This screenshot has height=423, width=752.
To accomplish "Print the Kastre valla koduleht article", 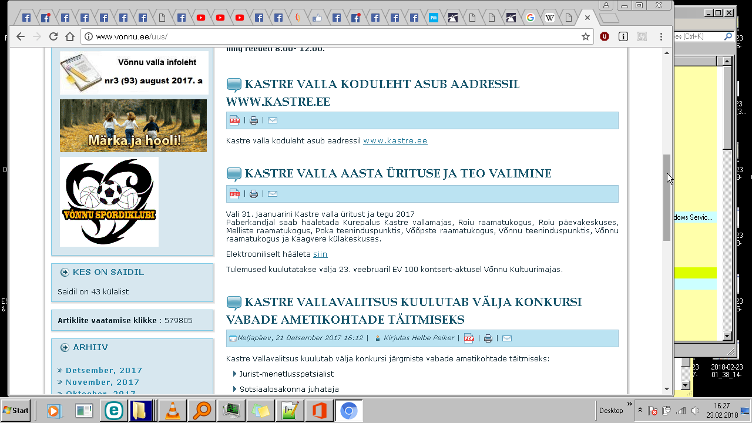I will (254, 120).
